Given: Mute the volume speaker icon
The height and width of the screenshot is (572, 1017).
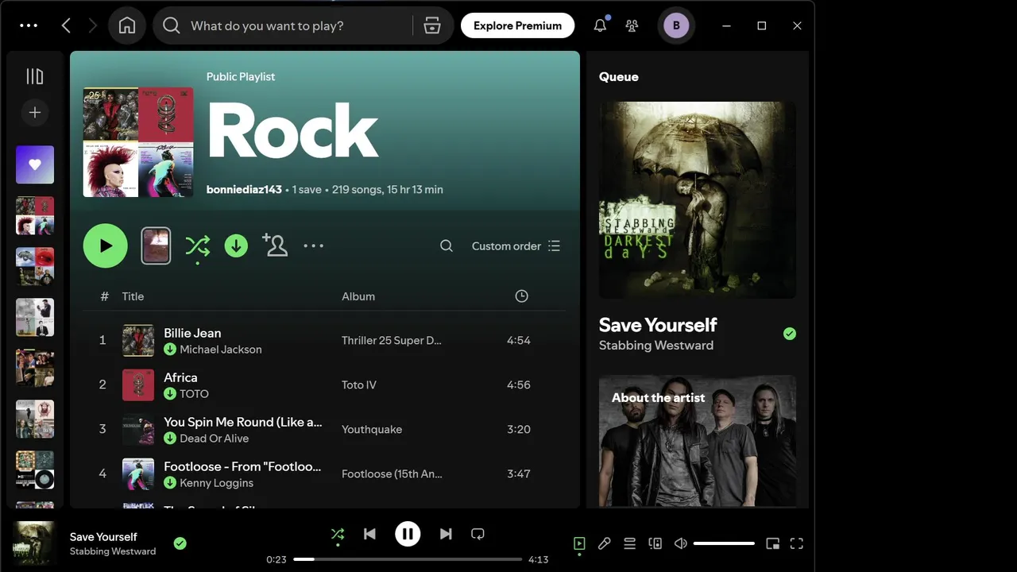Looking at the screenshot, I should tap(680, 543).
